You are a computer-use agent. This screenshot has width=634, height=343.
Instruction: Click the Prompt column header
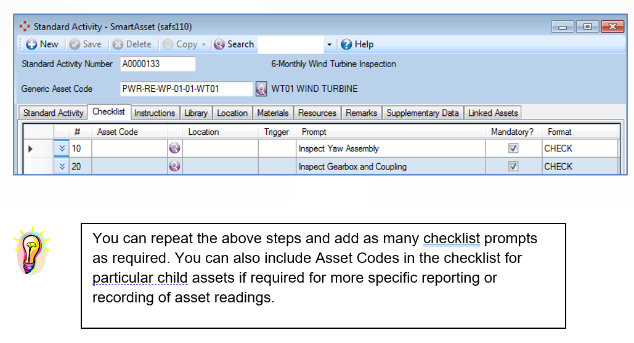391,132
